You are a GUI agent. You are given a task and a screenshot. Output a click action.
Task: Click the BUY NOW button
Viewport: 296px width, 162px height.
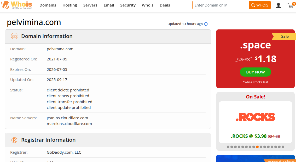(x=256, y=72)
